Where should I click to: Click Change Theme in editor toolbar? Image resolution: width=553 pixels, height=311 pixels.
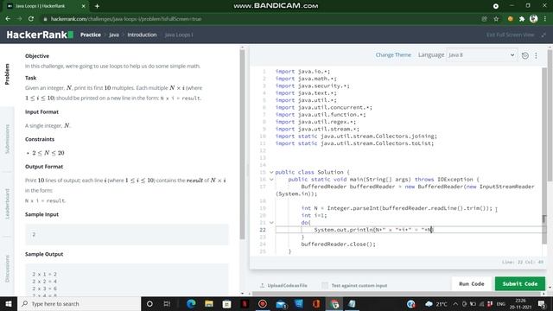[x=393, y=54]
